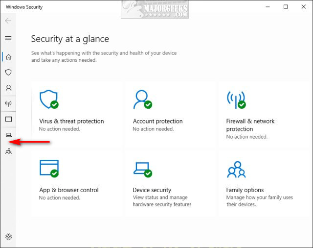Click the Device security tile title

tap(152, 190)
